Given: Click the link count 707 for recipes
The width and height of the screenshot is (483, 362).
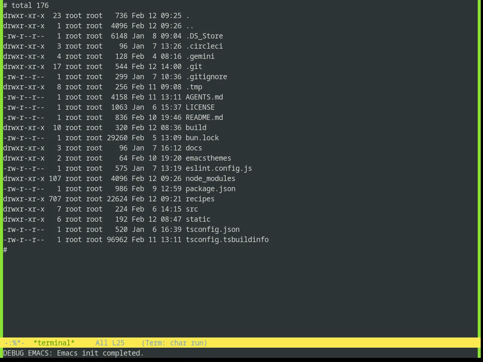Looking at the screenshot, I should [55, 199].
